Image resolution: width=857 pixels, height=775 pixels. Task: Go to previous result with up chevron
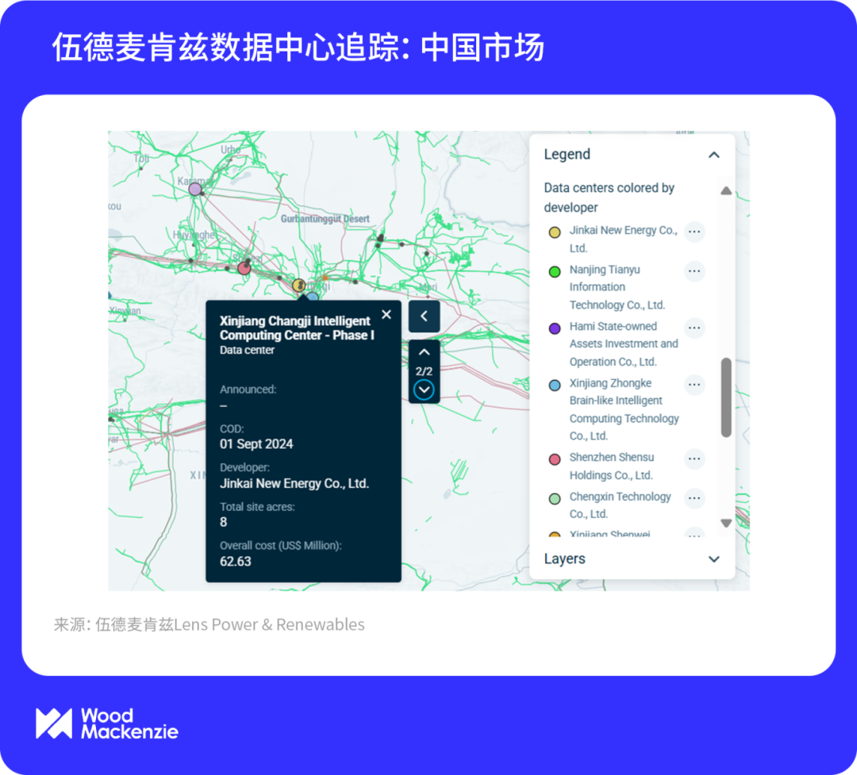(424, 352)
